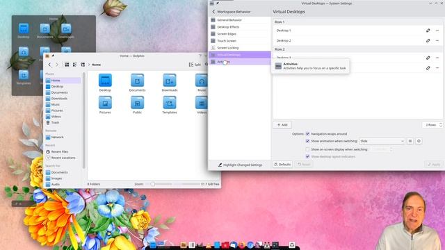Open Activities settings page
Image resolution: width=445 pixels, height=250 pixels.
(240, 62)
